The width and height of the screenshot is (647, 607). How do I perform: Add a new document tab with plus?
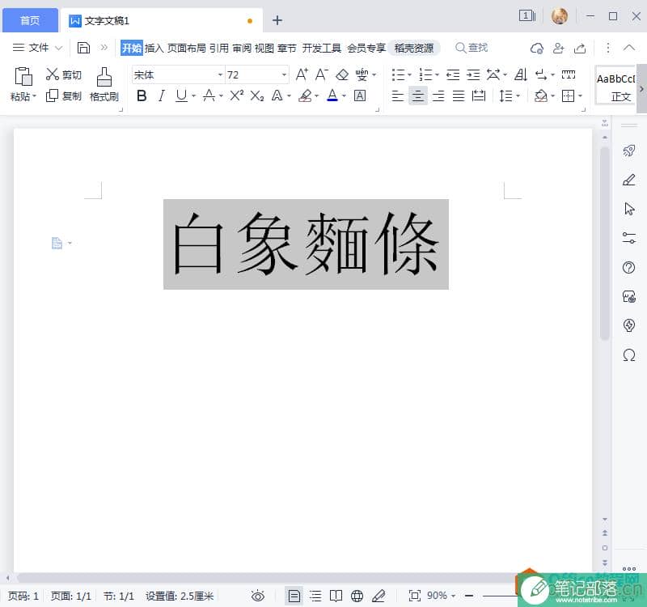(x=277, y=20)
